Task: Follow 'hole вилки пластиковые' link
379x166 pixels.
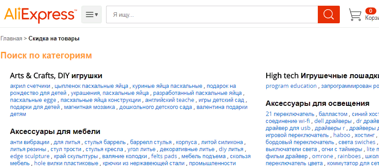Action: coord(66,163)
